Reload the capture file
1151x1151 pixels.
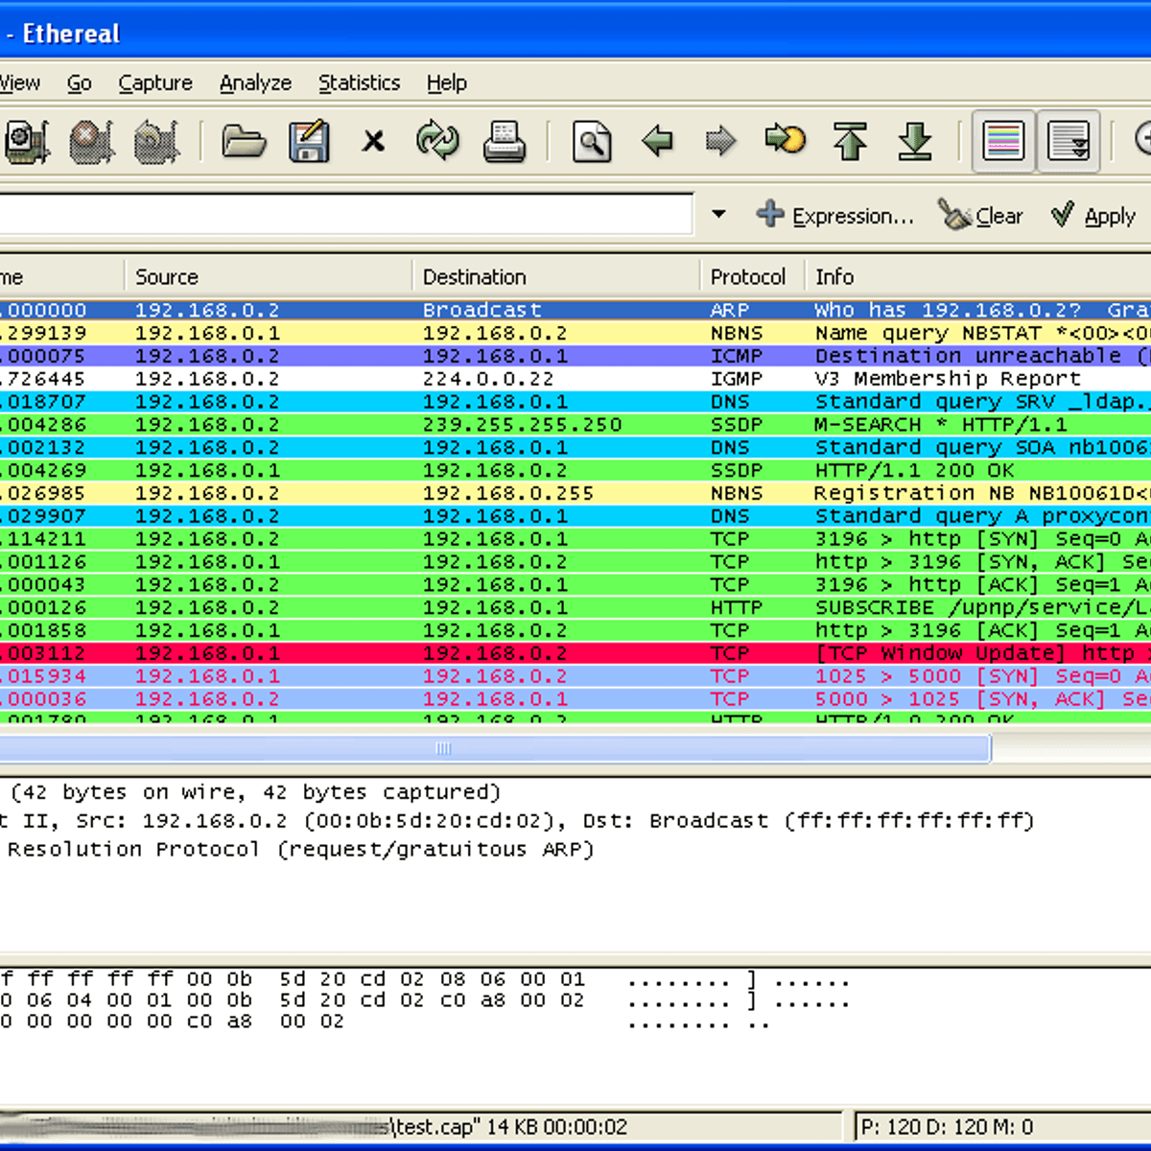[437, 142]
